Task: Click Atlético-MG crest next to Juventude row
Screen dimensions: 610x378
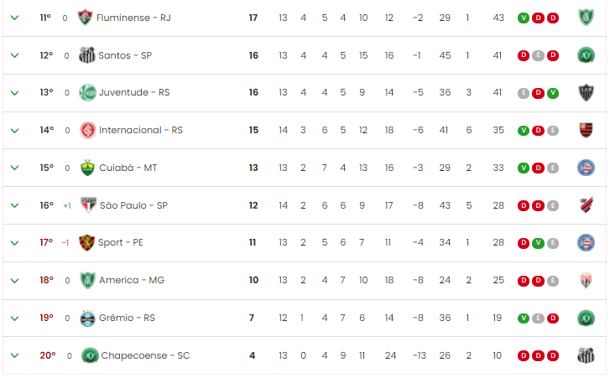Action: pos(586,93)
